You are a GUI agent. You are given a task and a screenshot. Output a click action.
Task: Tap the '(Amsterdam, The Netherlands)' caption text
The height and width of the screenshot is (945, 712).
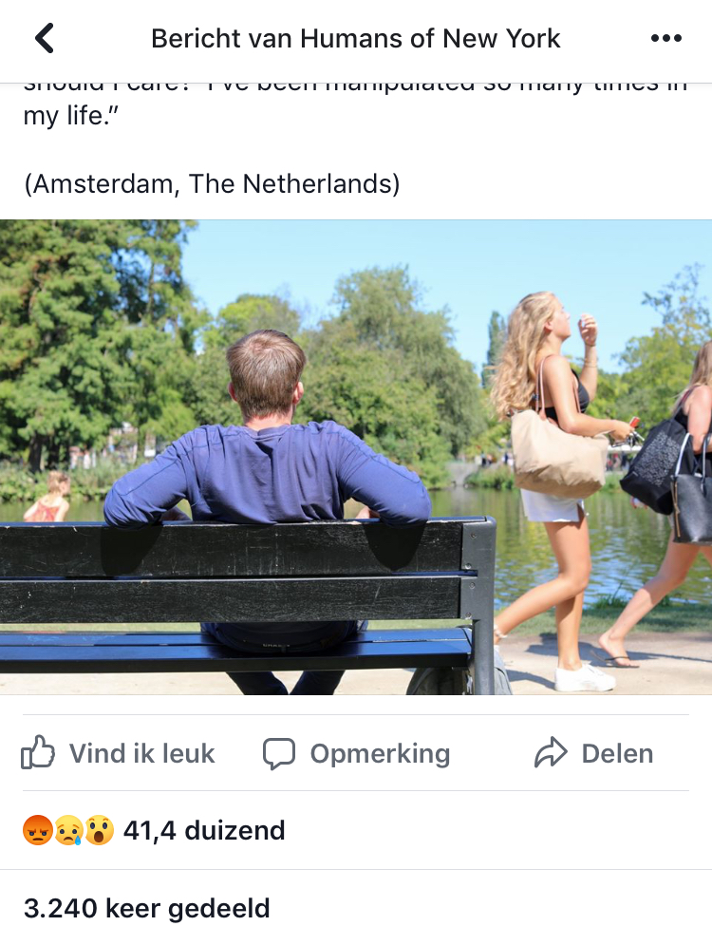(x=212, y=183)
